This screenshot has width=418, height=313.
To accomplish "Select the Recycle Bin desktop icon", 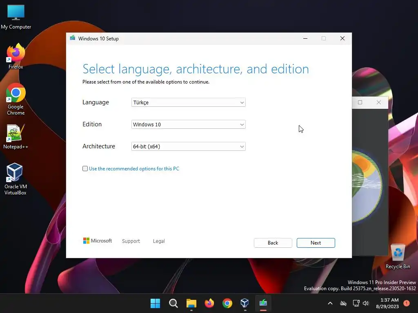I will tap(398, 257).
